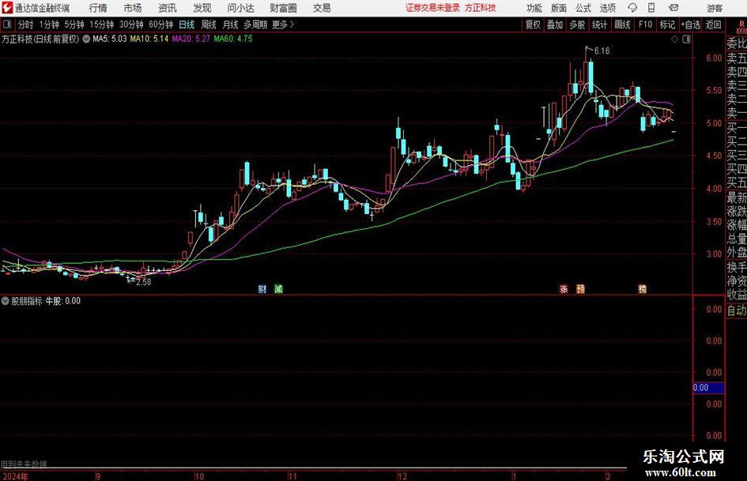
Task: Open the 交易 menu
Action: (322, 8)
